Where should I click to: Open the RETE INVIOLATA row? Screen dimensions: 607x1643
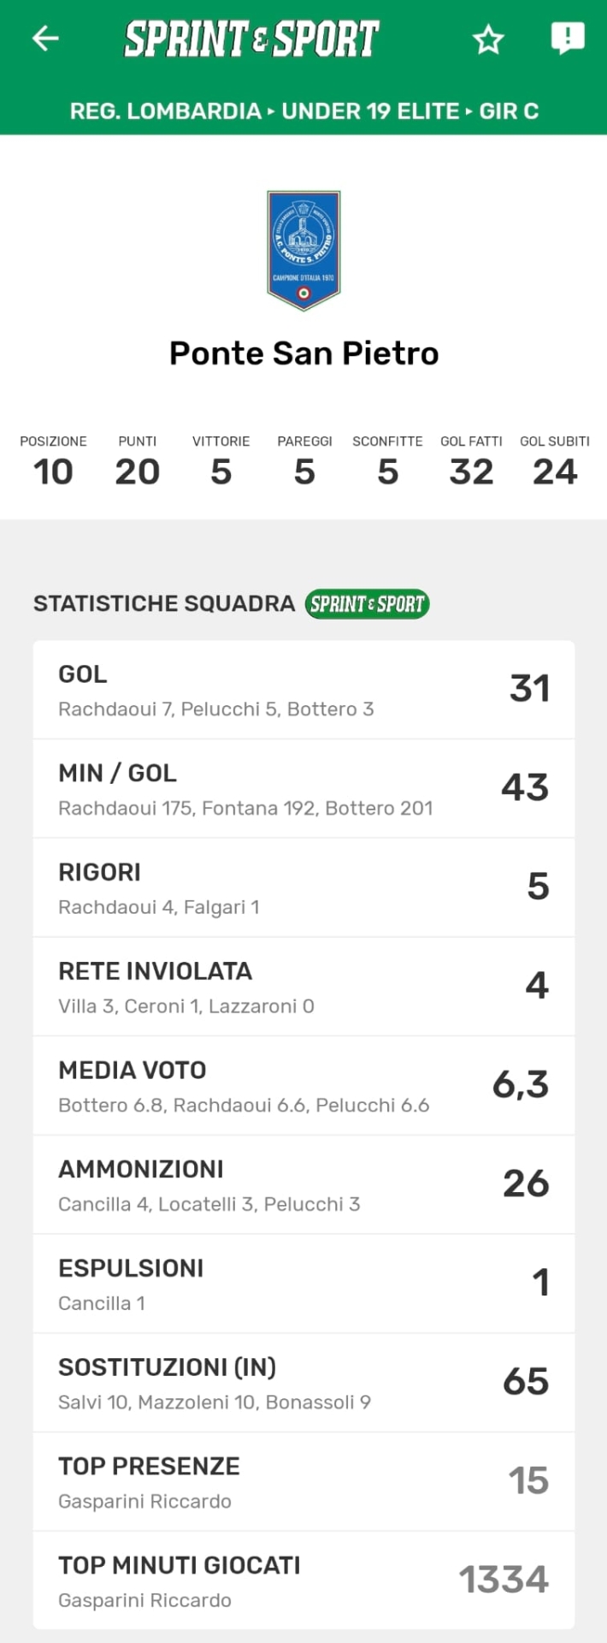click(x=303, y=987)
